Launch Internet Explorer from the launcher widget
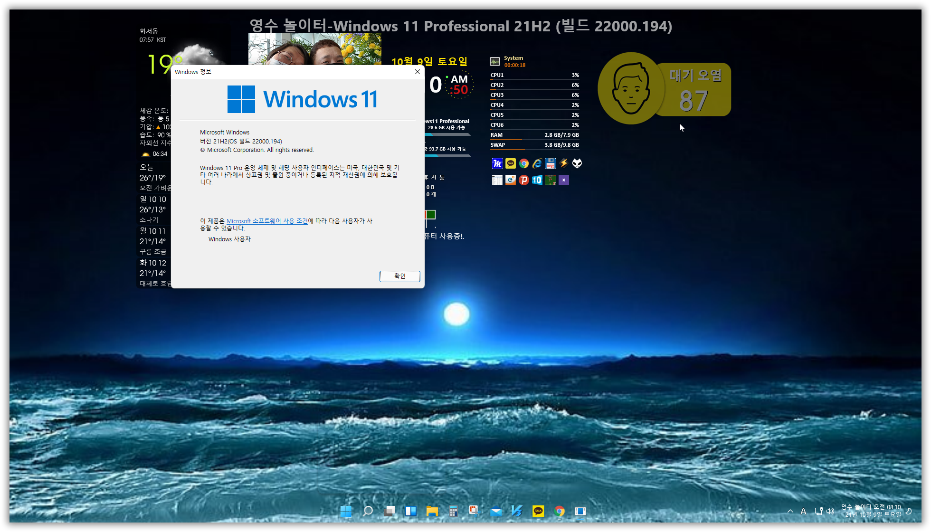The width and height of the screenshot is (931, 532). coord(537,163)
